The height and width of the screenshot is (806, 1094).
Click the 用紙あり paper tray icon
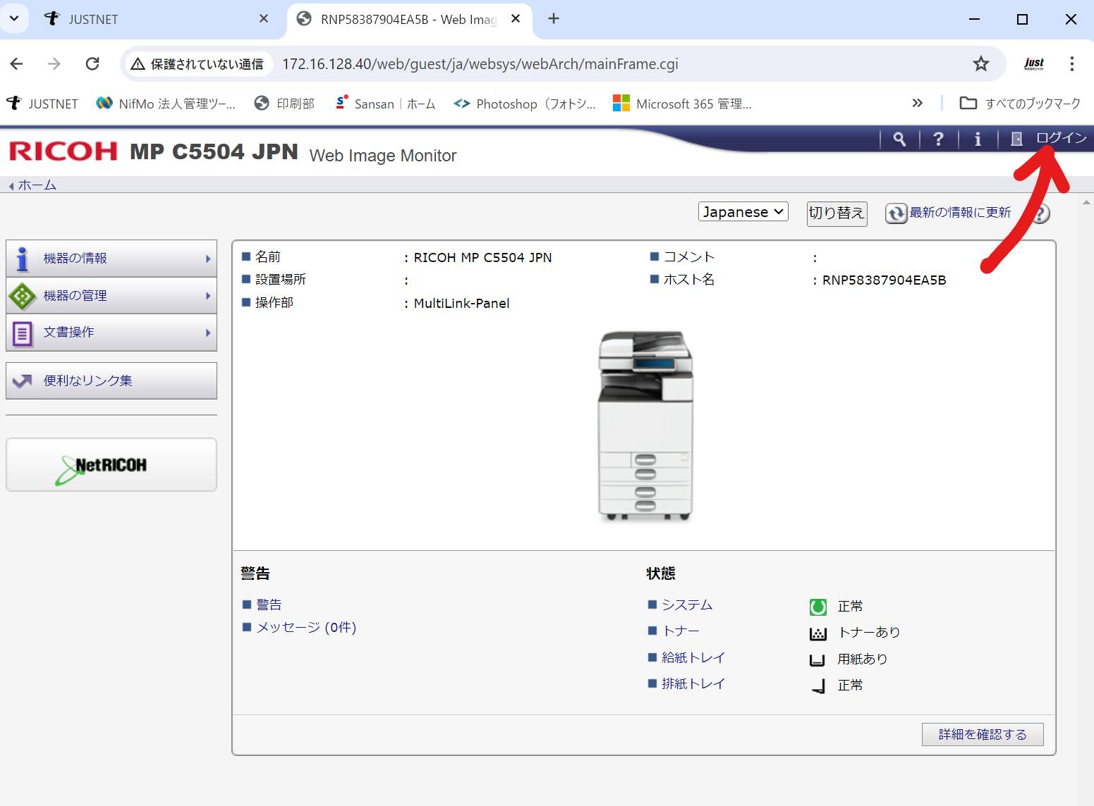point(818,659)
